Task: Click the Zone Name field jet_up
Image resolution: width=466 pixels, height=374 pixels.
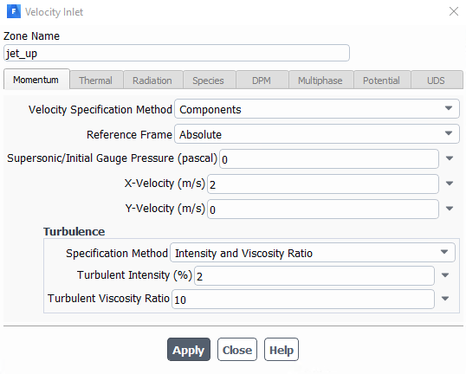Action: click(177, 53)
